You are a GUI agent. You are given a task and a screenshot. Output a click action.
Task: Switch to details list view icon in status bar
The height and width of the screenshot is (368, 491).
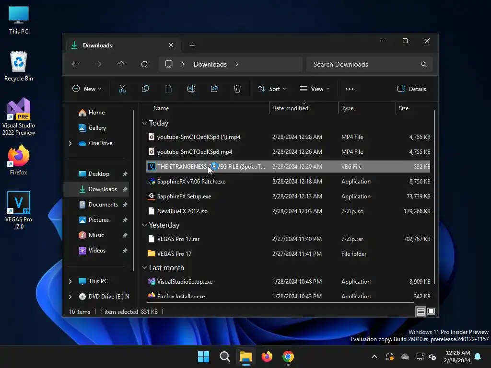point(421,311)
